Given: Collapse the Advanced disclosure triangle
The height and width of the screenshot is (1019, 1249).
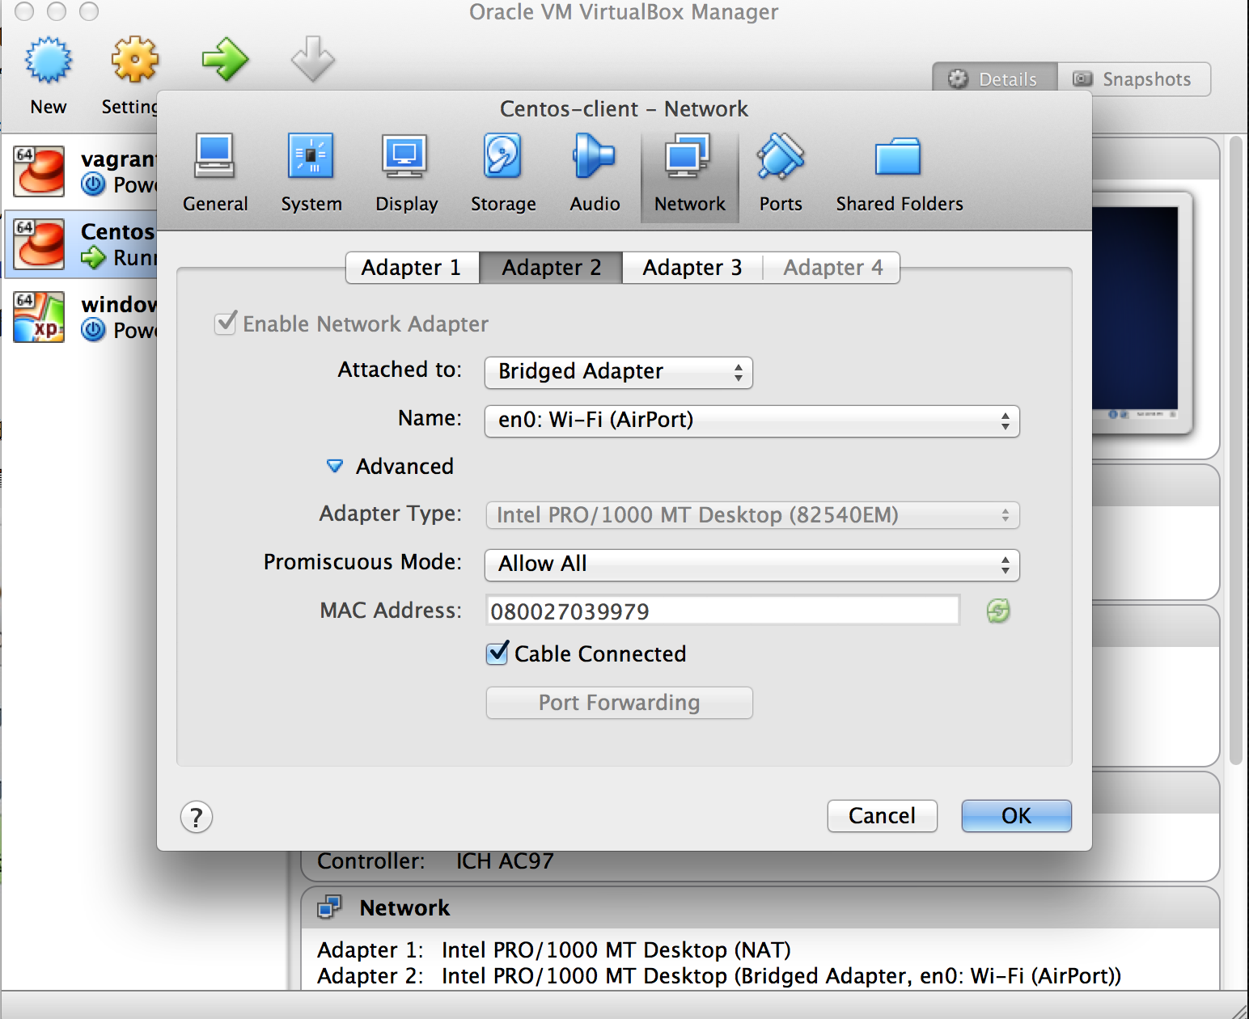Looking at the screenshot, I should [x=334, y=466].
